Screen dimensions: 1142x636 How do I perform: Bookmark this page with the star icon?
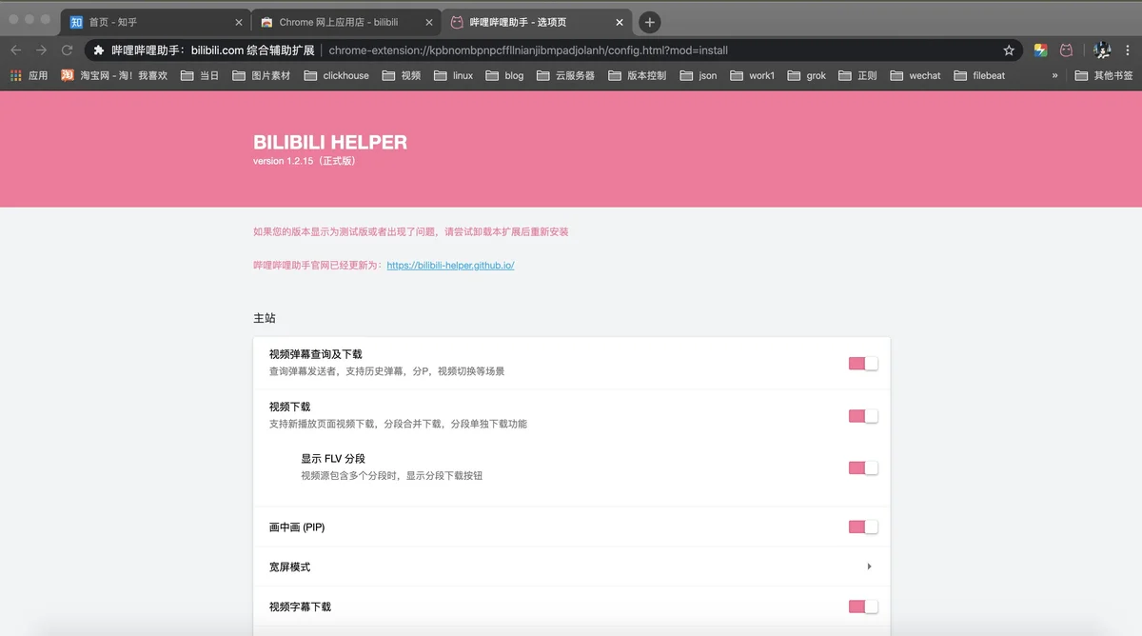point(1009,50)
